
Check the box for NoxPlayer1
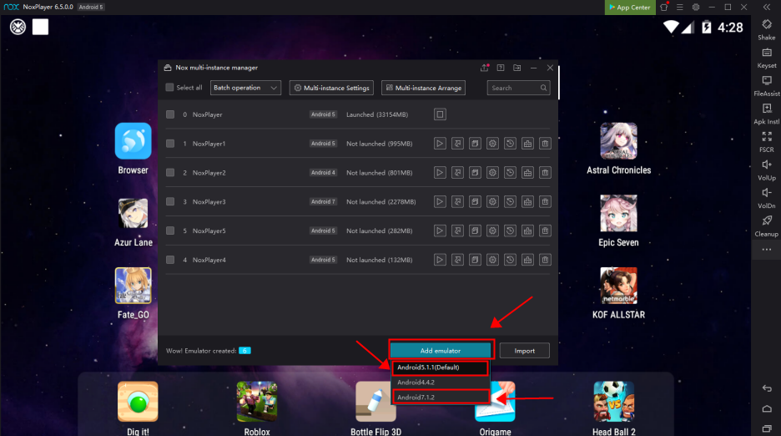coord(170,144)
